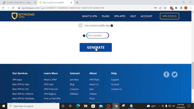Open the Best VPN for Windows link
Screen dimensions: 194x109
coord(23,98)
